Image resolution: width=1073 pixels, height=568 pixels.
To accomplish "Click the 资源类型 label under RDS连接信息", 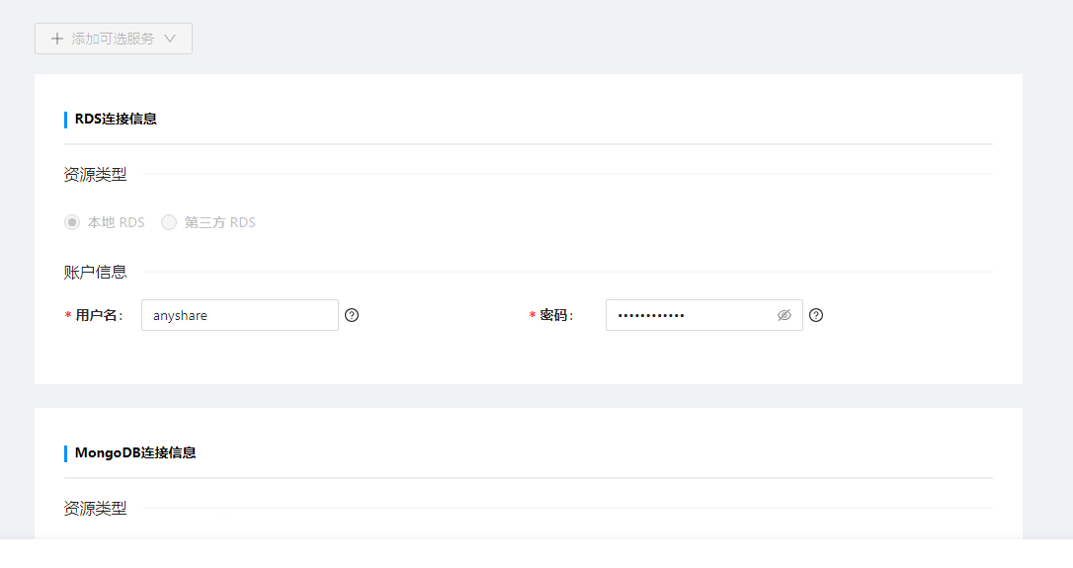I will click(95, 175).
